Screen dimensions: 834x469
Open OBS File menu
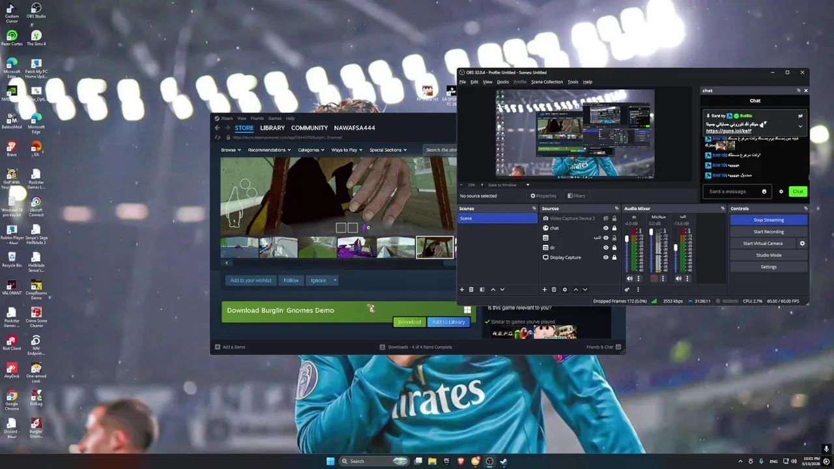(463, 82)
